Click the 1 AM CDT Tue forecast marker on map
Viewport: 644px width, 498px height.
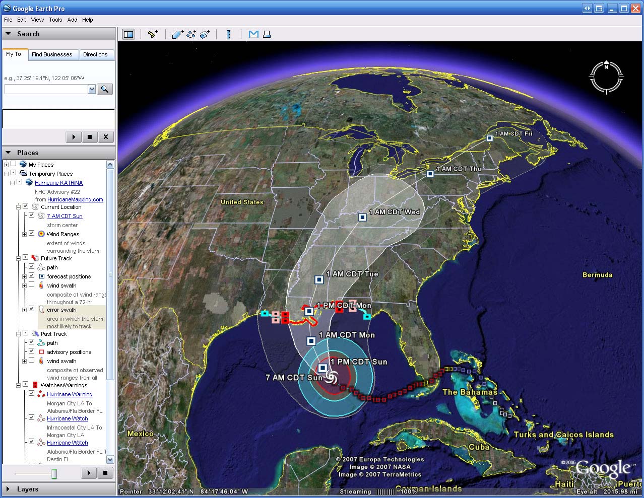pos(319,279)
